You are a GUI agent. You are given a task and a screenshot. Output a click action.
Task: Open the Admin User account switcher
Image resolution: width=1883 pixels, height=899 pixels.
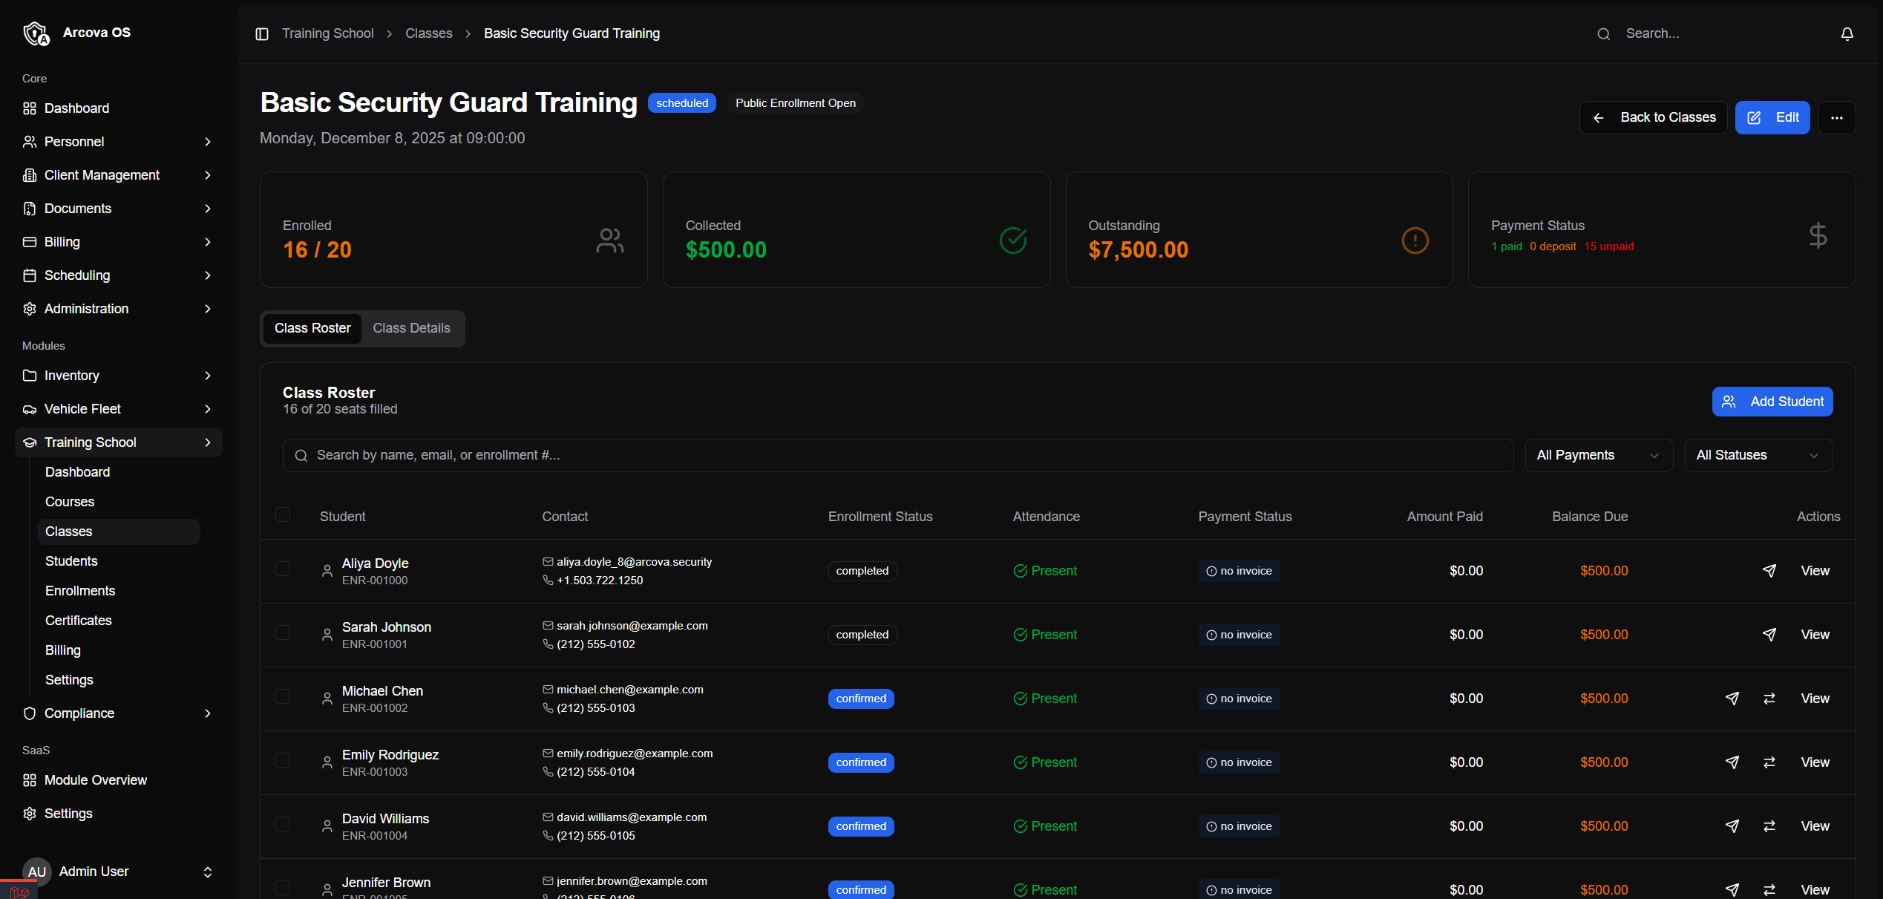point(119,872)
